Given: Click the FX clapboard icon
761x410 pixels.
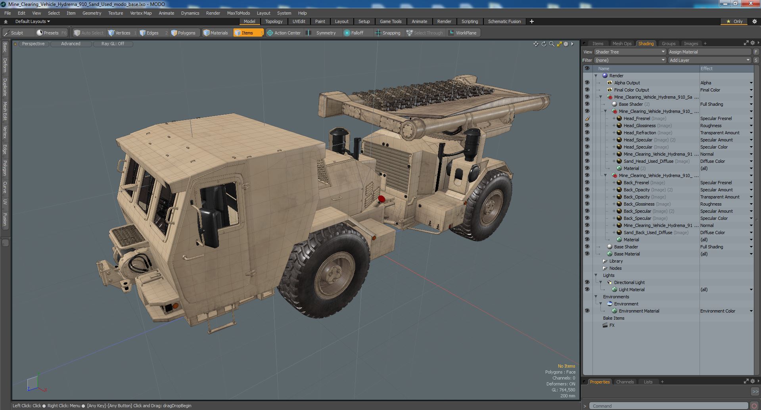Looking at the screenshot, I should tap(605, 325).
